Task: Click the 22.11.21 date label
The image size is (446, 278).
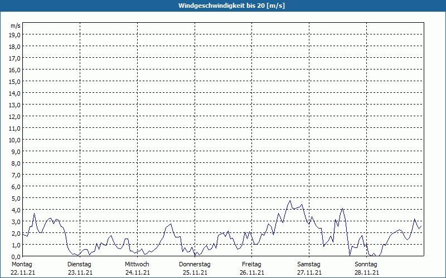Action: click(22, 272)
